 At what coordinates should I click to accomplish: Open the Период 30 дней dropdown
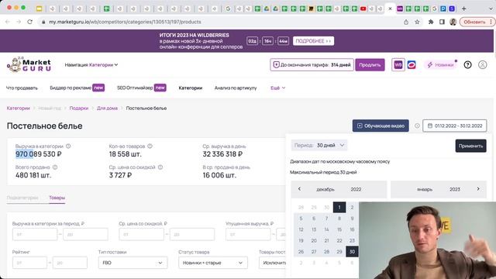point(319,145)
